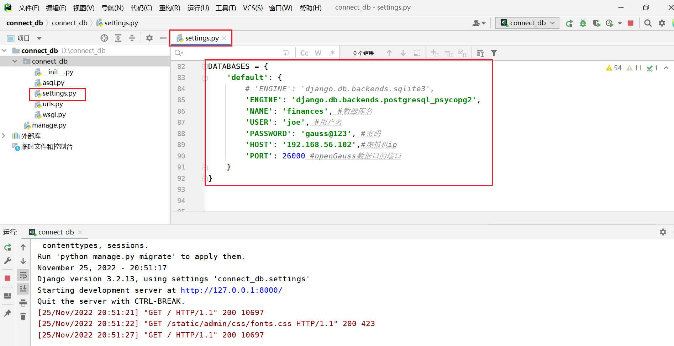Open the project view dropdown
The width and height of the screenshot is (674, 346).
39,38
